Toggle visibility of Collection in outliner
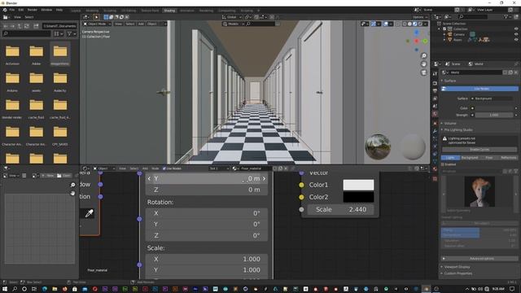 [x=516, y=29]
